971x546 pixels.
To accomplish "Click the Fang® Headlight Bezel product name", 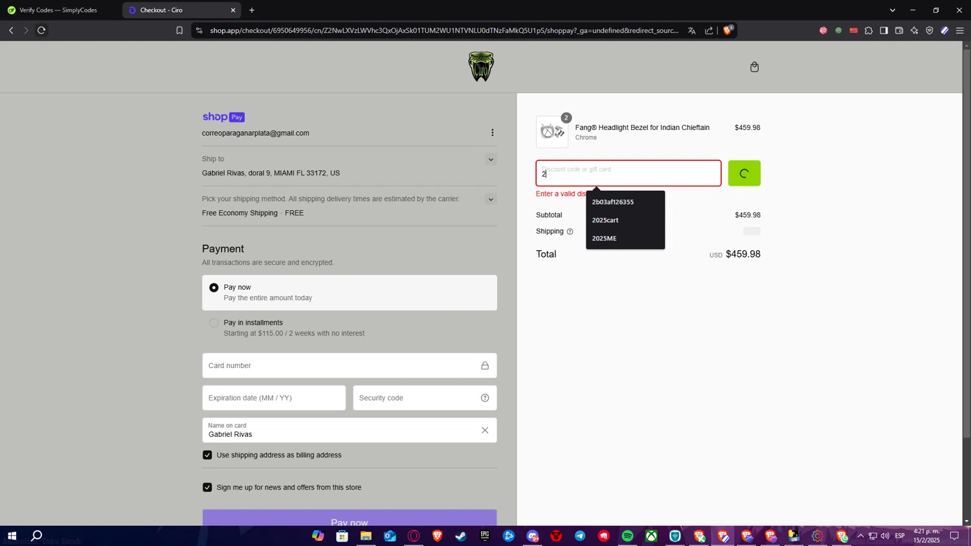I will click(642, 127).
